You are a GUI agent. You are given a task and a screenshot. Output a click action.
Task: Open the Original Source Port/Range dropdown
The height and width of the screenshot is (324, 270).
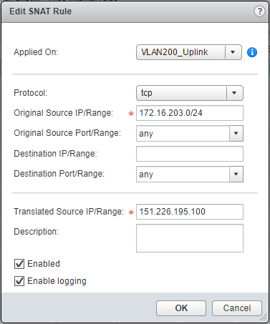236,133
